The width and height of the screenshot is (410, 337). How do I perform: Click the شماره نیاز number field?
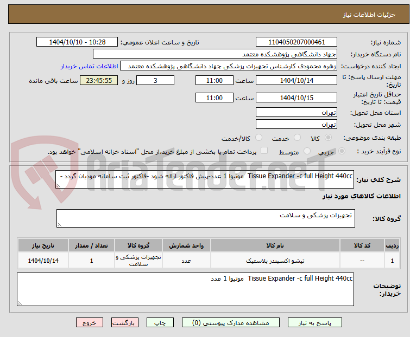[297, 42]
